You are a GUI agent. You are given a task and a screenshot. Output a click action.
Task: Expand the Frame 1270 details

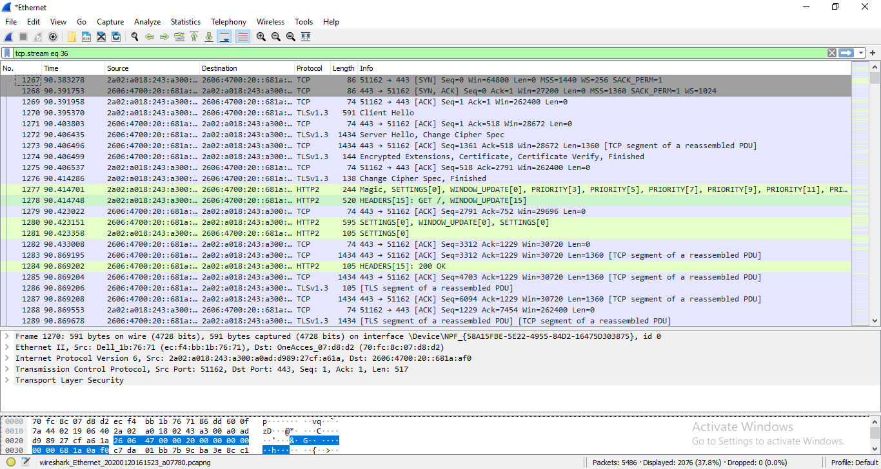[7, 336]
